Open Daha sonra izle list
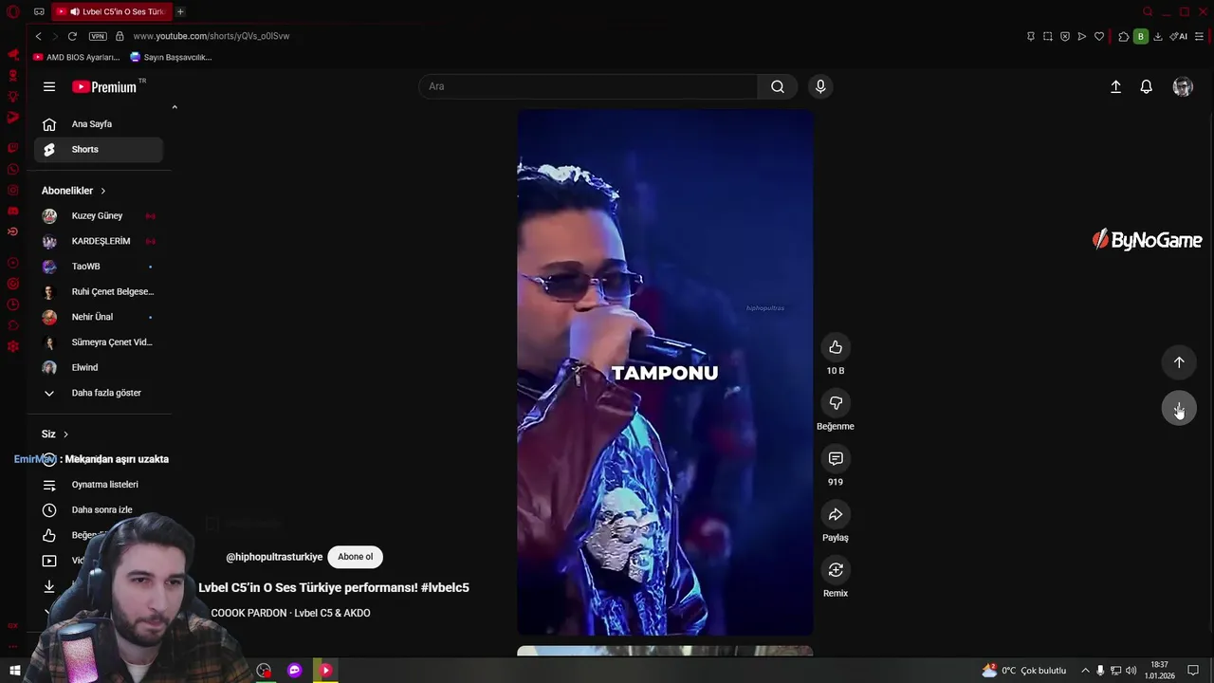 99,509
